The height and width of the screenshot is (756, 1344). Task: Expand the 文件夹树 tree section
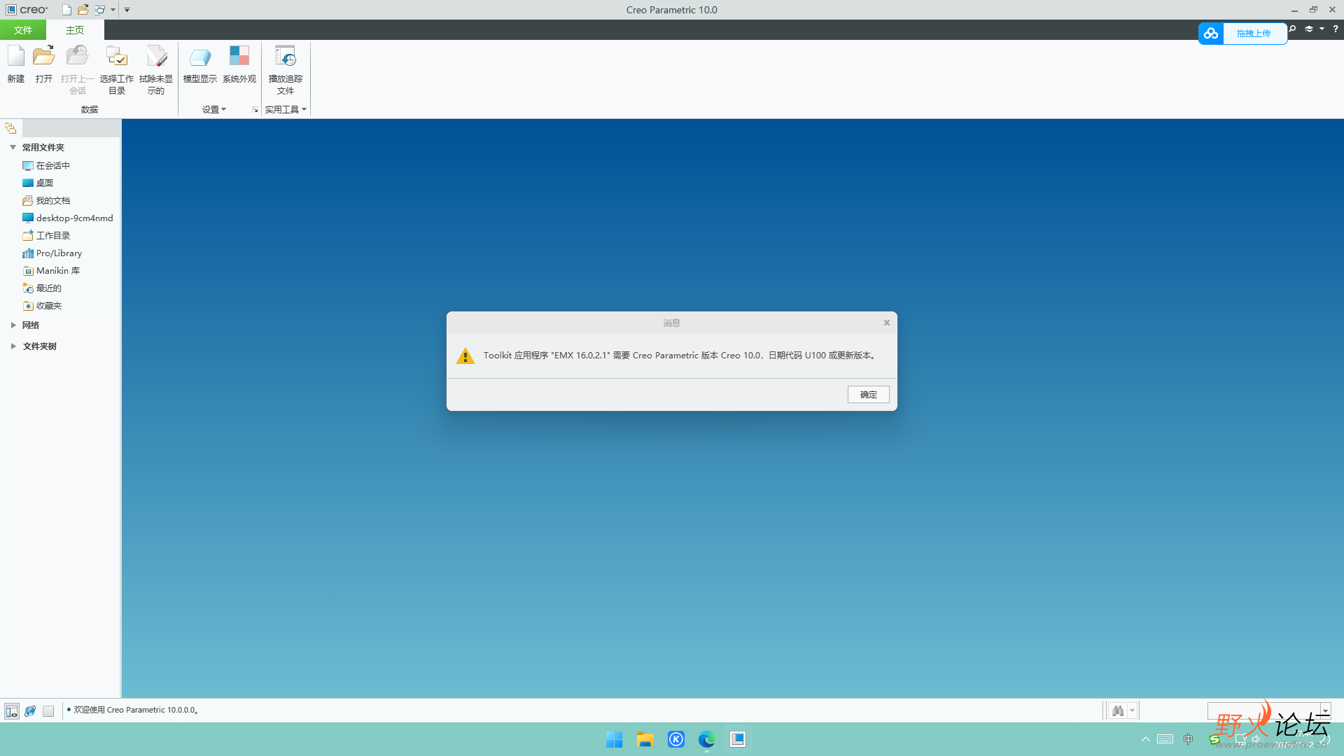(x=13, y=346)
